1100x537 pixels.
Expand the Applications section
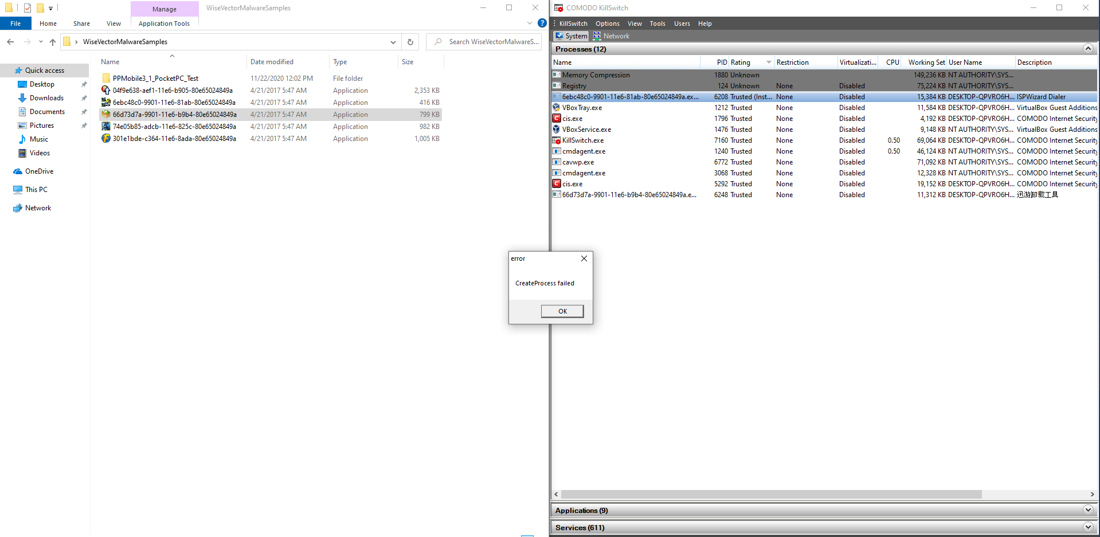(x=1088, y=510)
